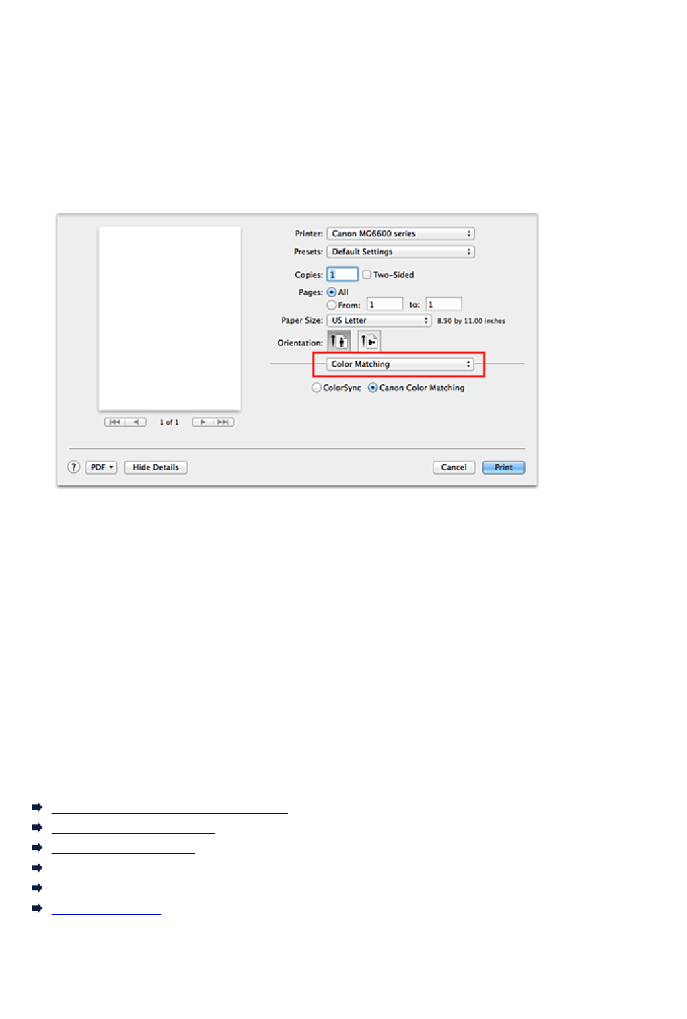Click the blank page preview thumbnail
The height and width of the screenshot is (1019, 687).
click(x=170, y=318)
